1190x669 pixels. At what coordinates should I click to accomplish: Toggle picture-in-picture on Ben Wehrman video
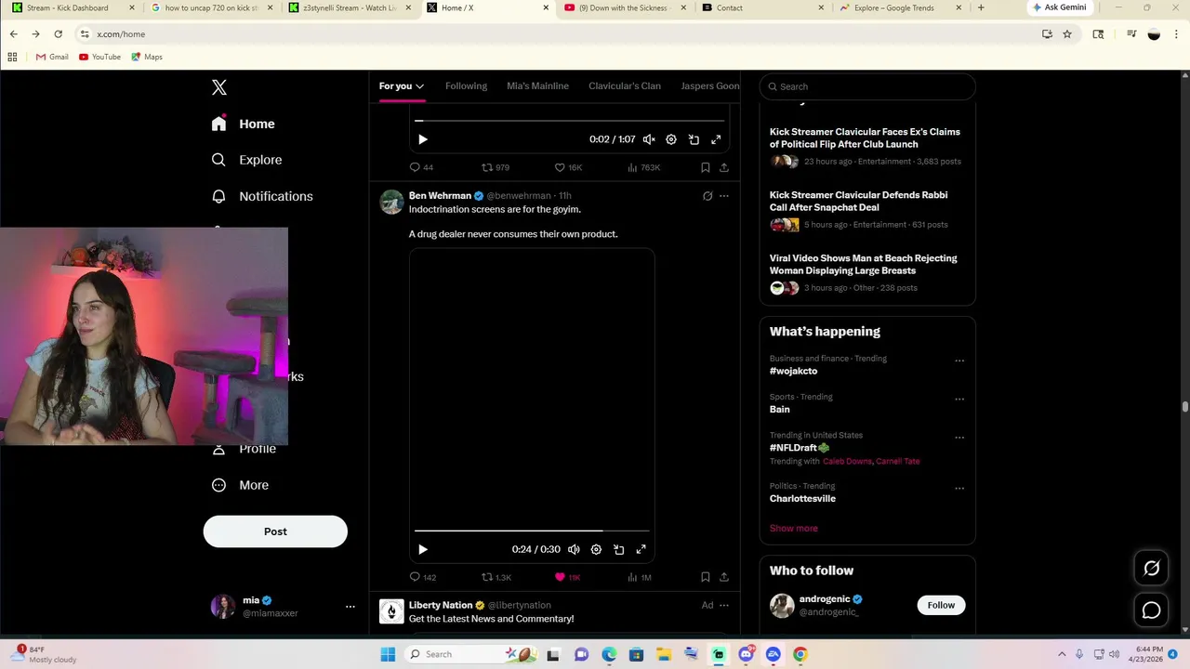(x=618, y=549)
